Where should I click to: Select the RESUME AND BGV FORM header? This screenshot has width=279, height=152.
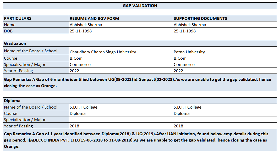pyautogui.click(x=94, y=18)
